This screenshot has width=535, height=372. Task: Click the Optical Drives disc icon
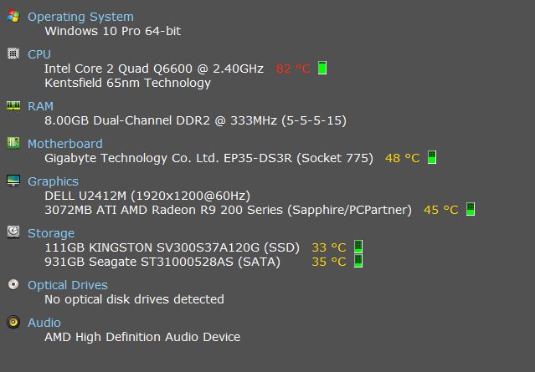[x=13, y=284]
